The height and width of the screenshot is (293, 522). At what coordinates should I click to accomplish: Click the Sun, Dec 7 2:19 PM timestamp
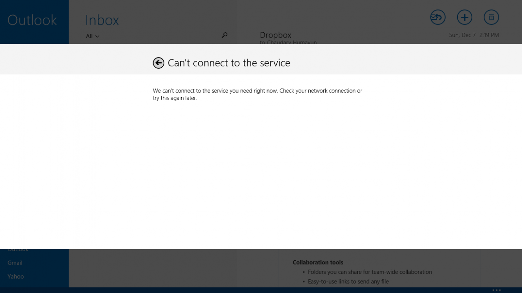pyautogui.click(x=473, y=35)
